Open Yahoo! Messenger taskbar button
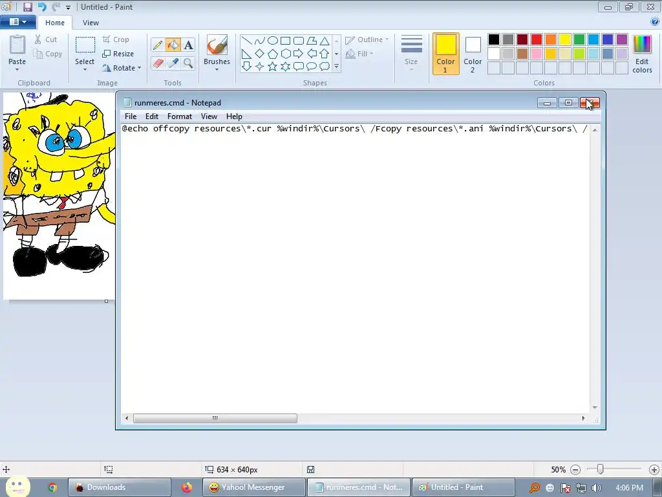 click(x=253, y=487)
